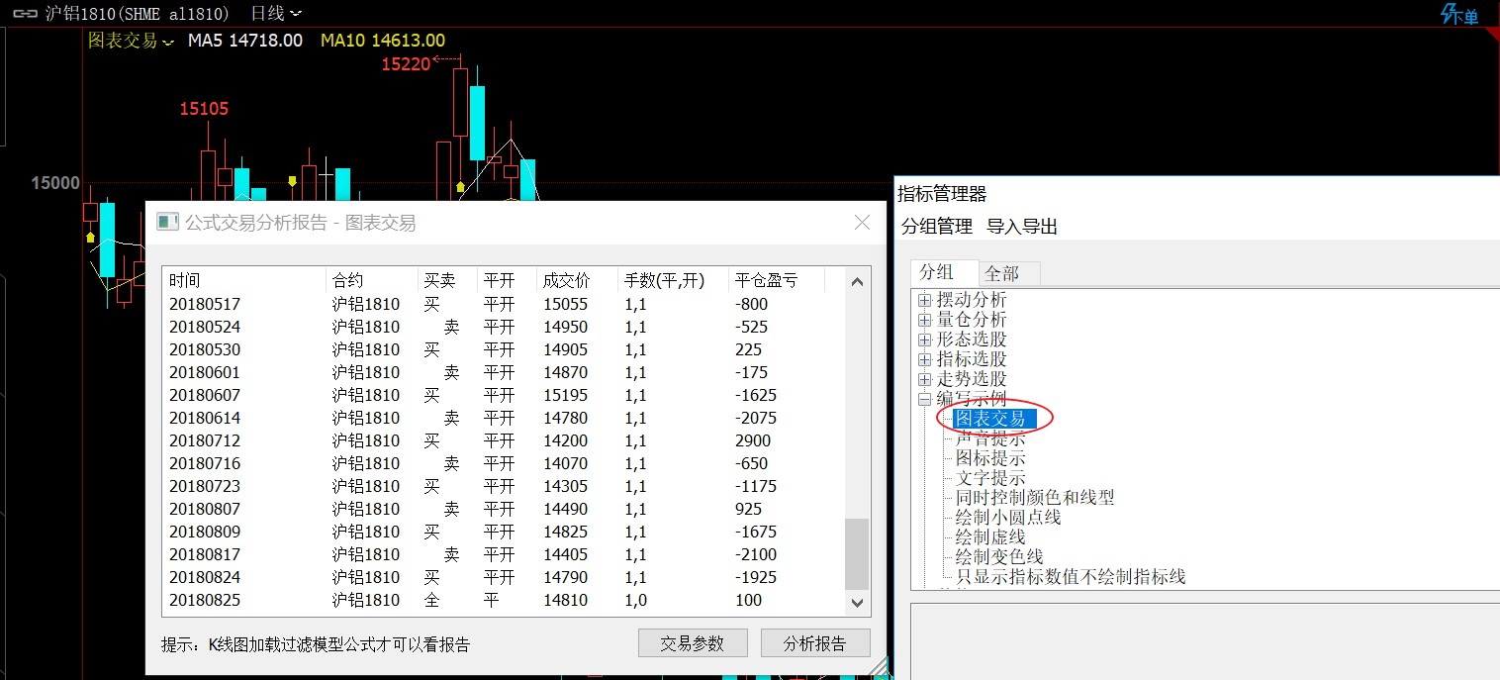This screenshot has width=1500, height=680.
Task: Collapse the 编写示例 tree group
Action: pos(924,399)
